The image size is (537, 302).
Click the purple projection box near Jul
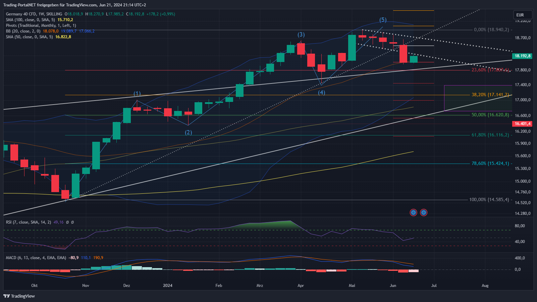coord(478,98)
